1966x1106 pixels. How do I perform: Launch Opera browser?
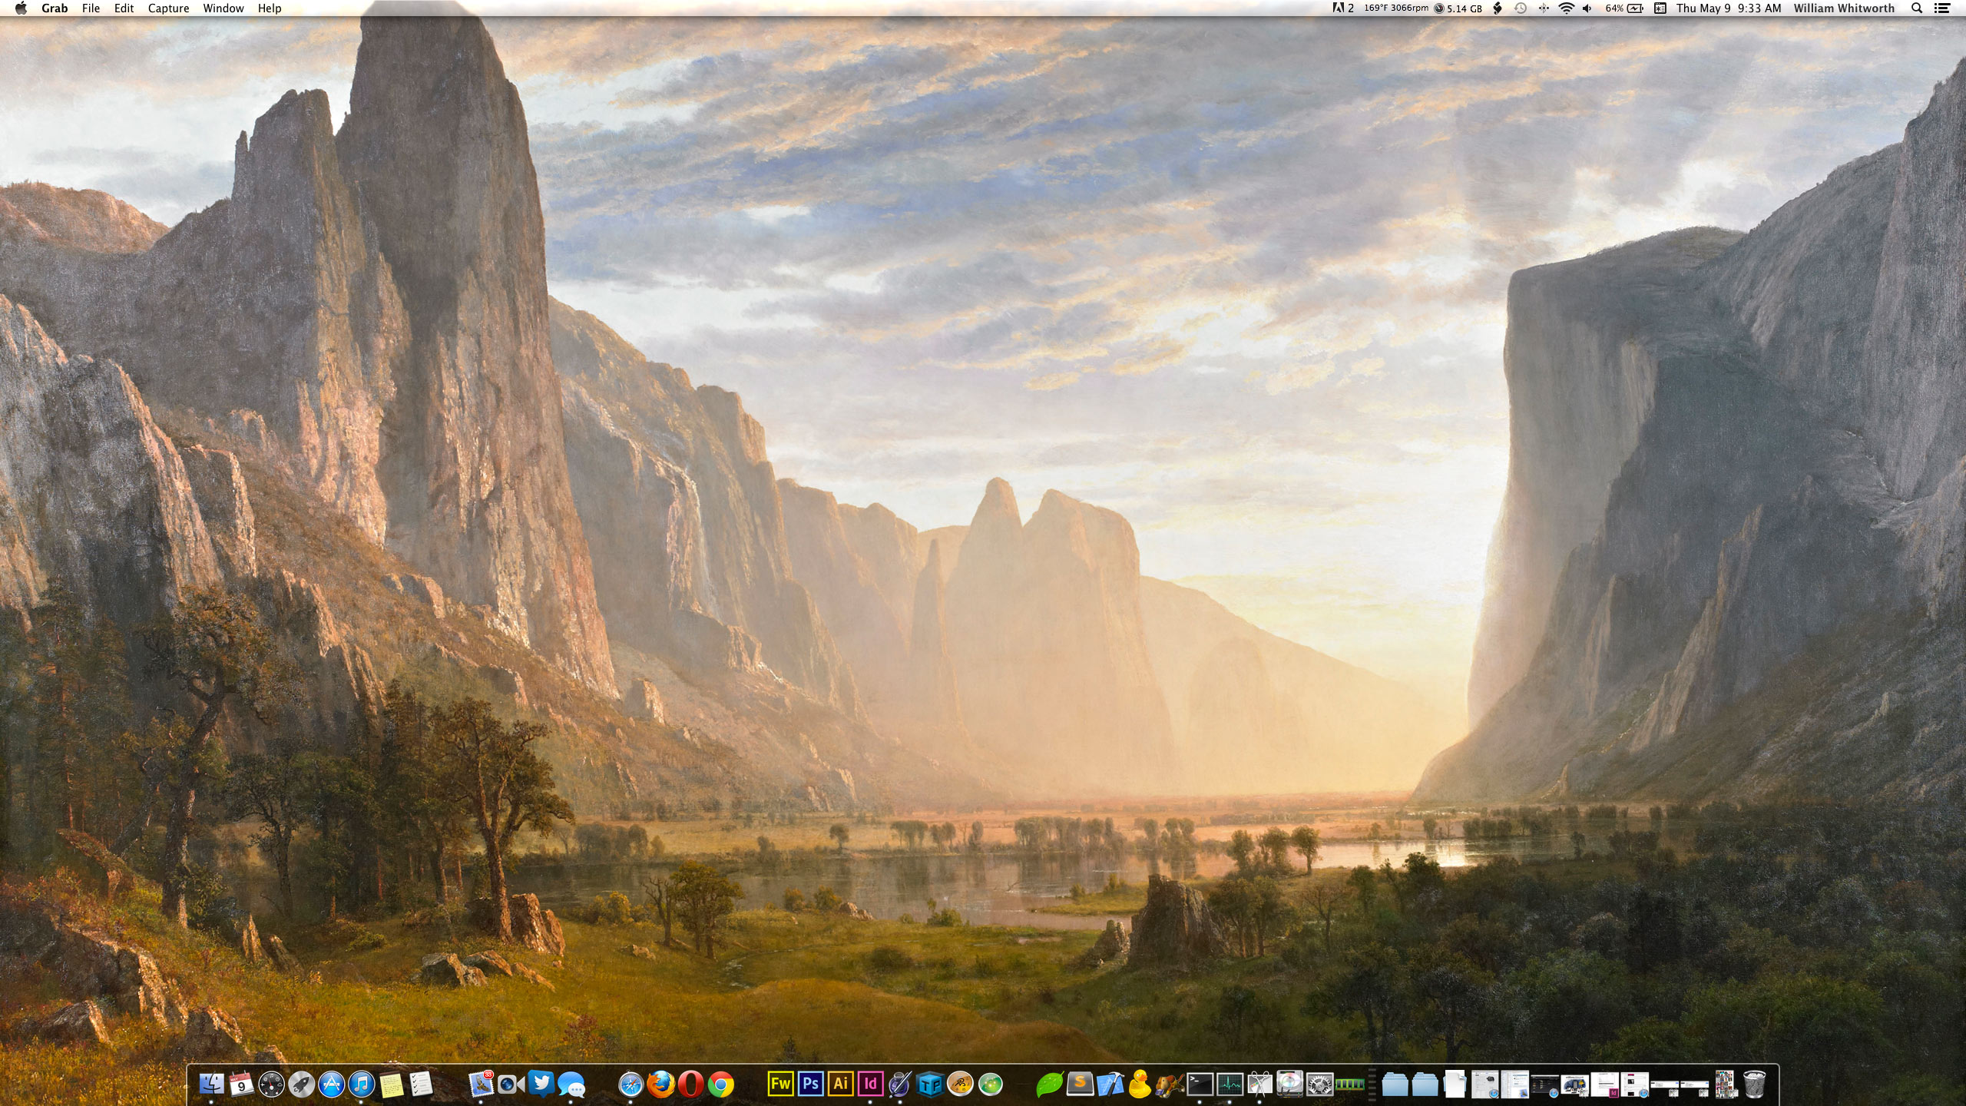(x=691, y=1084)
